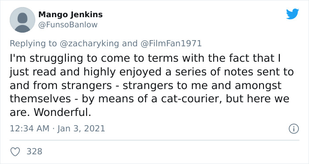Click the 'Replying to' label
The height and width of the screenshot is (164, 309).
click(x=33, y=44)
